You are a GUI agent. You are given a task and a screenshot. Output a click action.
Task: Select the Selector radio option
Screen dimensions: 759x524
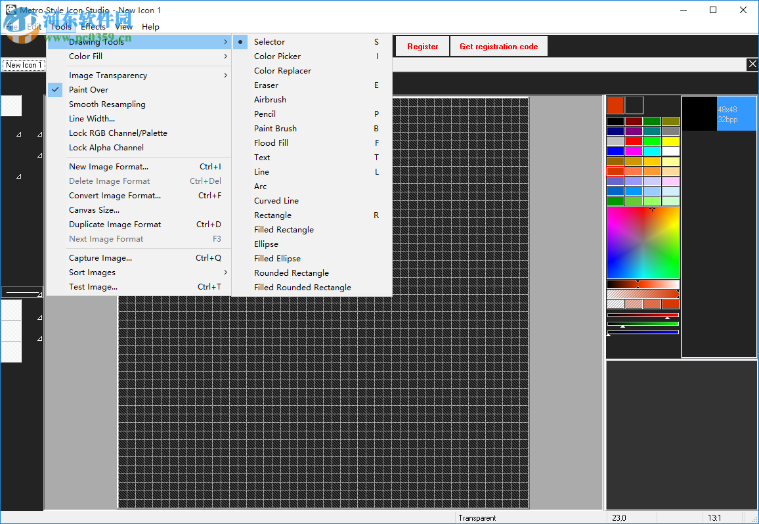pos(269,42)
